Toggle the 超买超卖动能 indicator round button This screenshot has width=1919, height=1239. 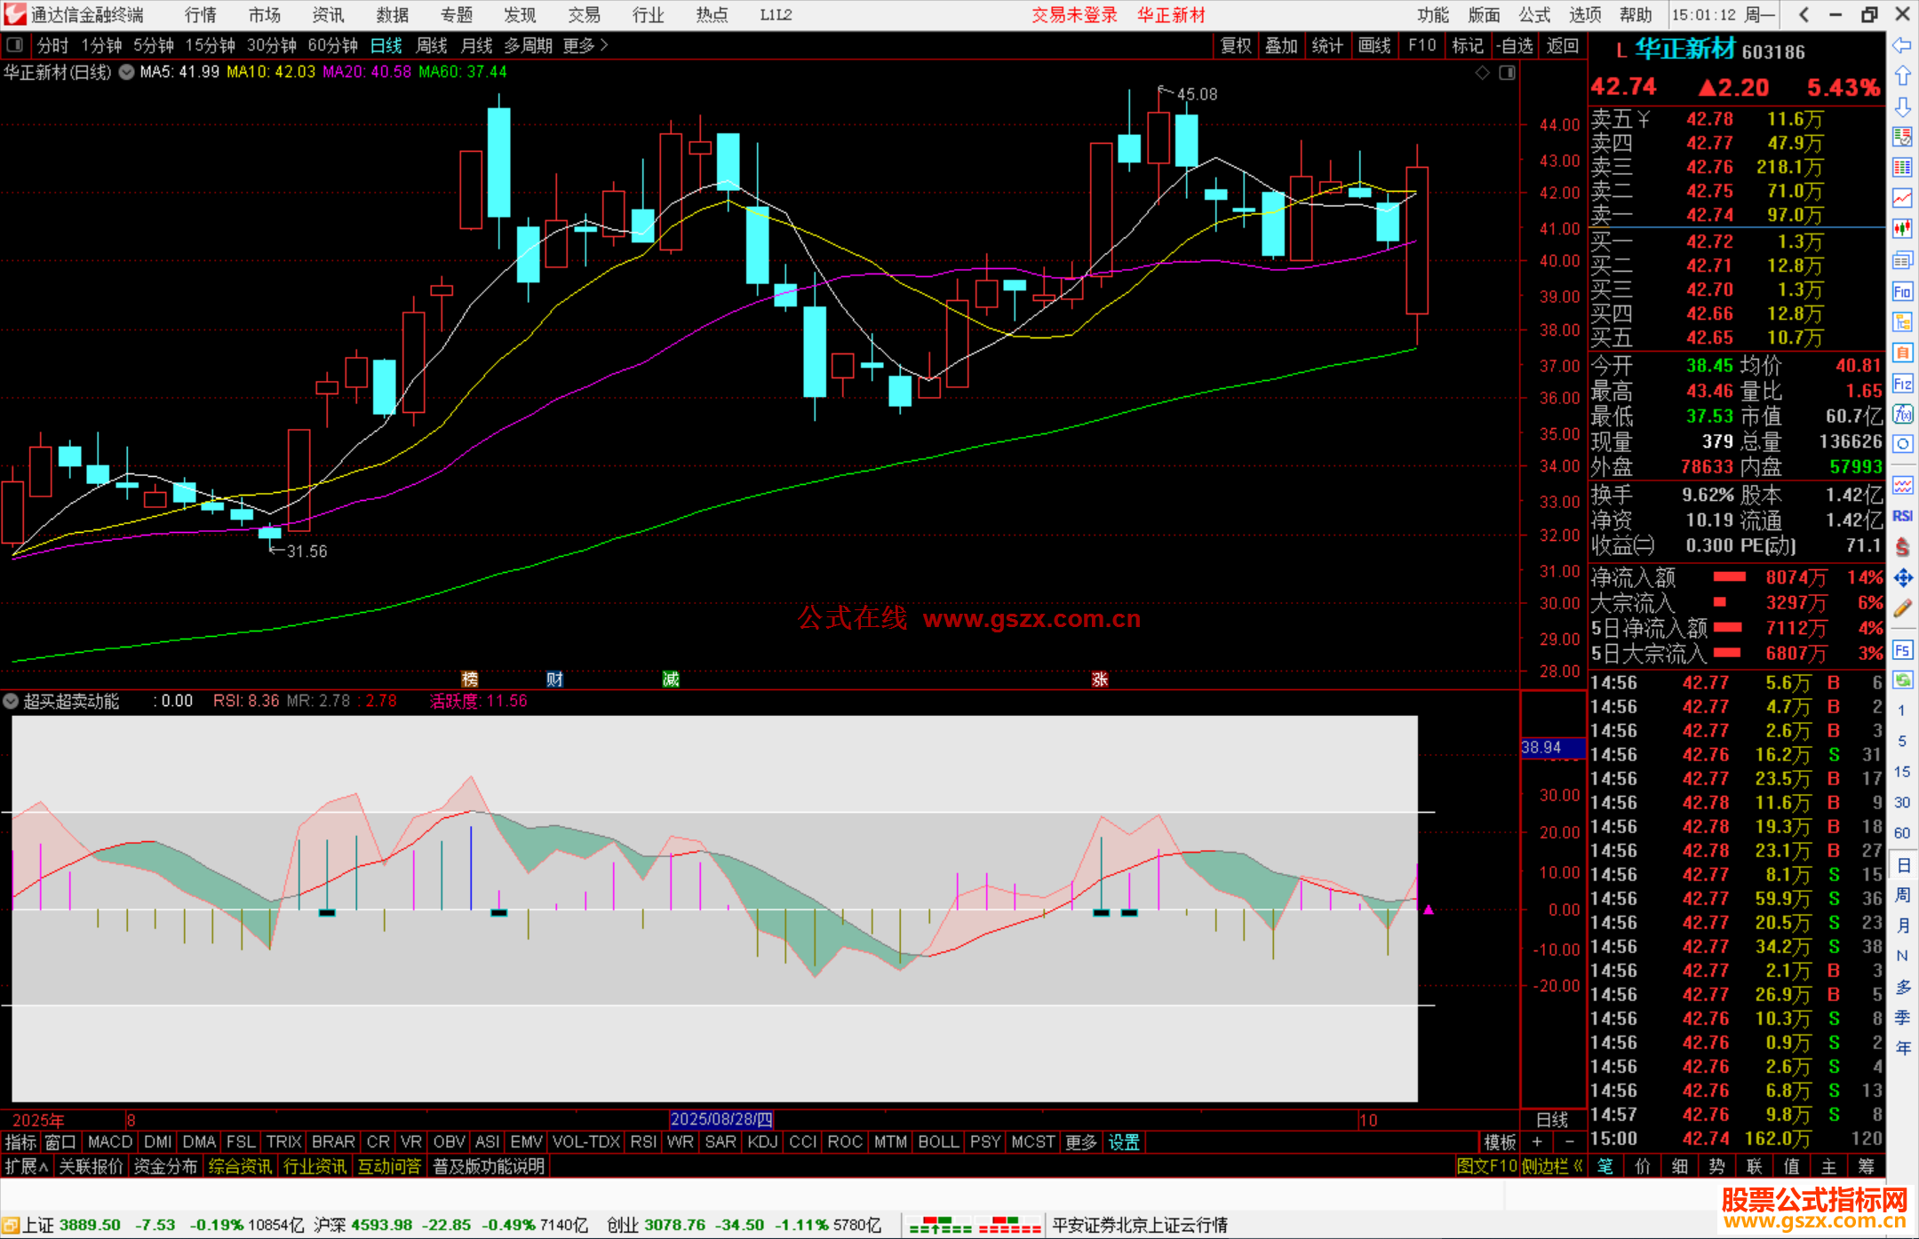tap(11, 701)
